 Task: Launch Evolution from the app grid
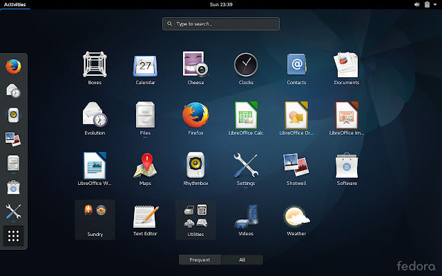[95, 118]
